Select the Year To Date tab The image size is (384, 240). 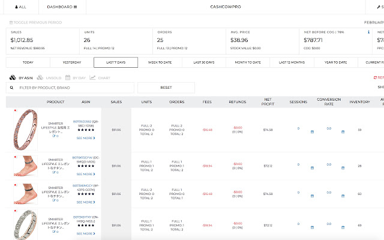click(x=336, y=62)
